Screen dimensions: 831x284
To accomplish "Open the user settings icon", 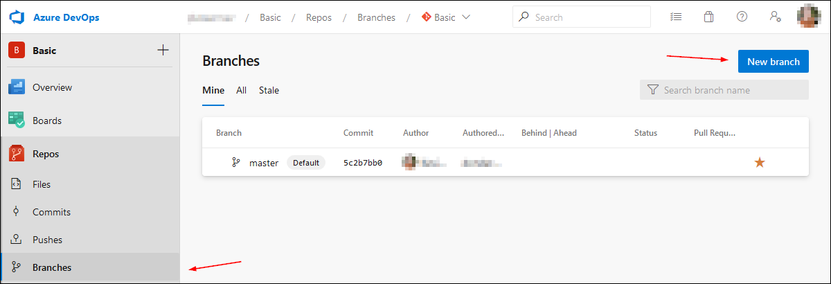I will tap(776, 17).
